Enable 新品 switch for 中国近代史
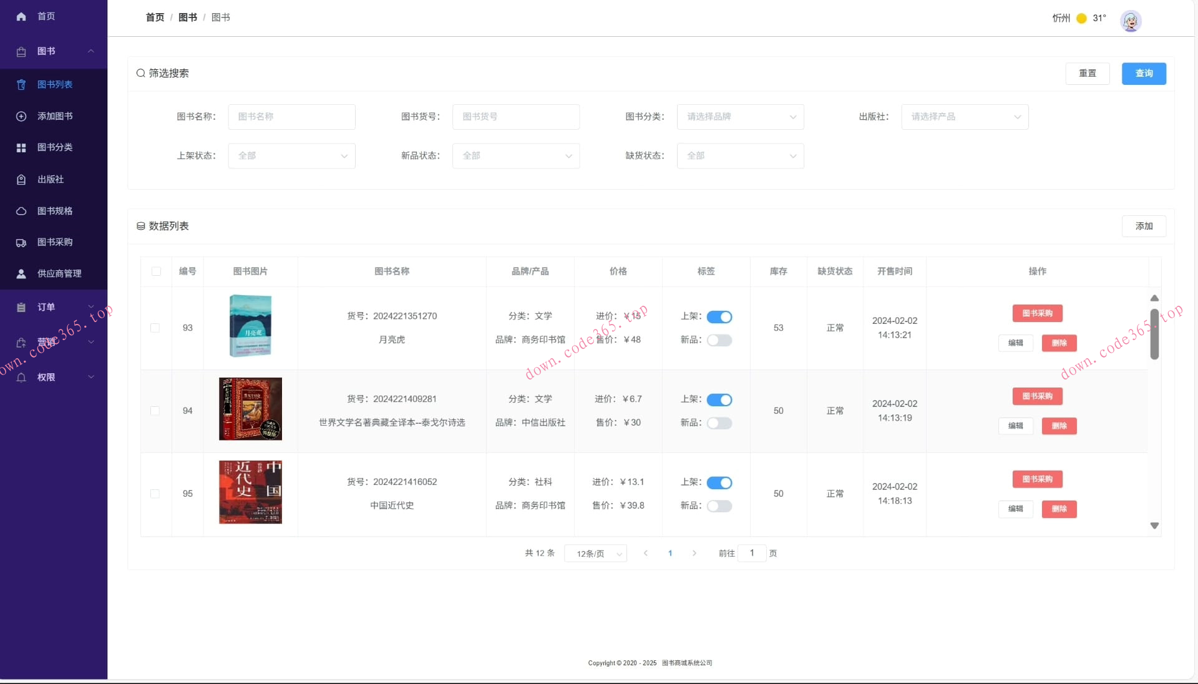This screenshot has width=1198, height=684. [x=719, y=506]
